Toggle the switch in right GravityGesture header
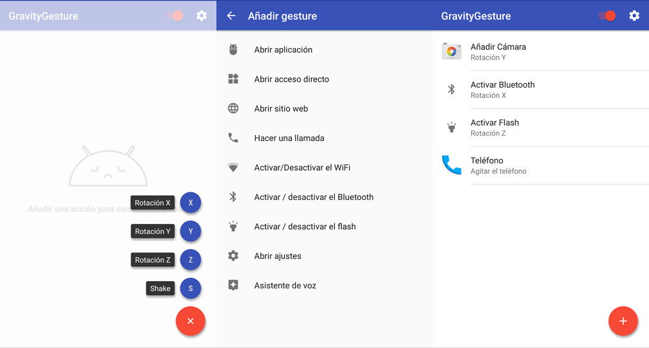 pos(607,16)
